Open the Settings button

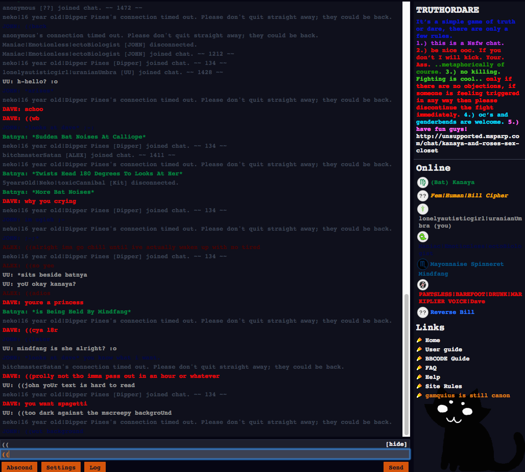[x=61, y=467]
